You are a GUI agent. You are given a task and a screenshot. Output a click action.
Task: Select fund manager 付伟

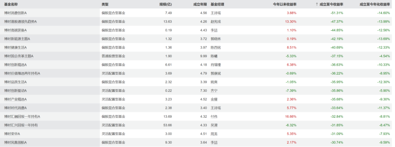tap(214, 117)
